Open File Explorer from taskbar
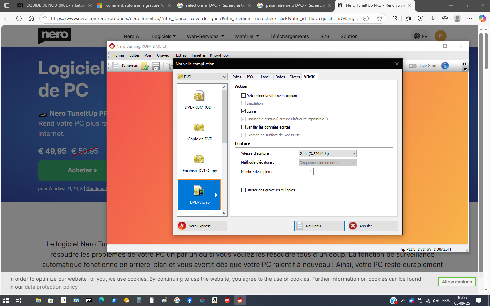The height and width of the screenshot is (306, 490). (38, 300)
